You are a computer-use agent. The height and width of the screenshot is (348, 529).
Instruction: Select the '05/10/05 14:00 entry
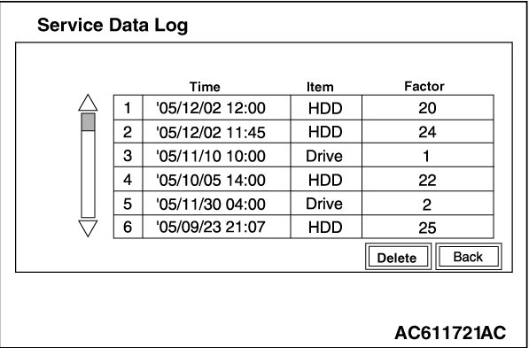pos(304,179)
